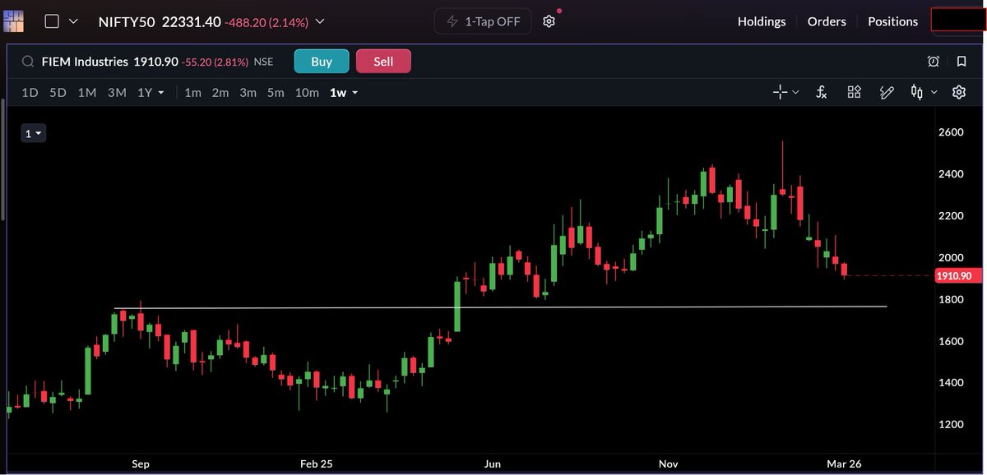Switch to 2m candle interval

click(220, 93)
